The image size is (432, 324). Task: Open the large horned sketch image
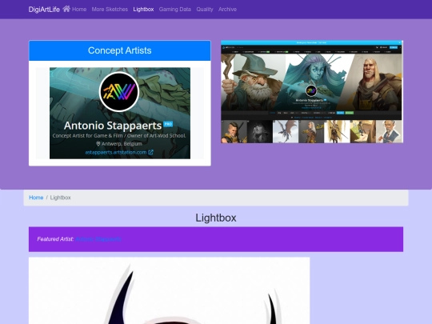coord(169,290)
